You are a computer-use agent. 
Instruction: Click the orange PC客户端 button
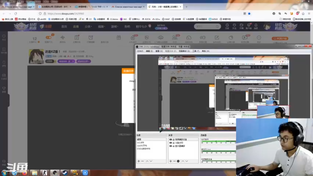click(280, 38)
